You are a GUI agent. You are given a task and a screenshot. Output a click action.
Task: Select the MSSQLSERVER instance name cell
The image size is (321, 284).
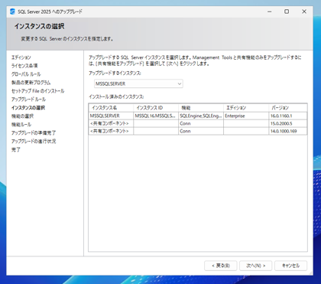111,116
